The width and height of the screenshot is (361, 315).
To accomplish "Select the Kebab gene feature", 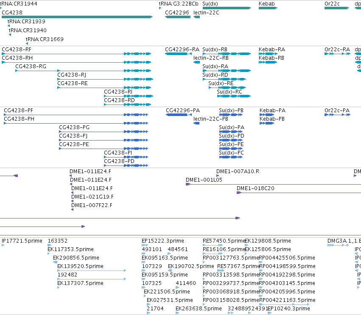I will tap(268, 8).
